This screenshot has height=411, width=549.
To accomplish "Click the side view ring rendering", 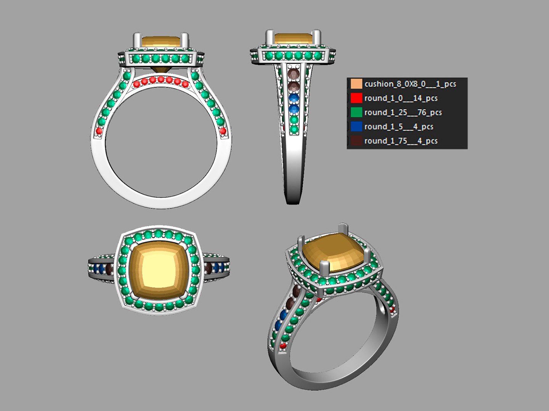I will (293, 117).
